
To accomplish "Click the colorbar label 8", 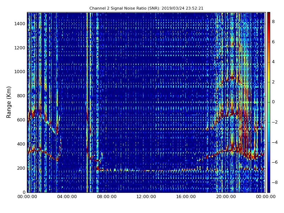I will coord(273,22).
